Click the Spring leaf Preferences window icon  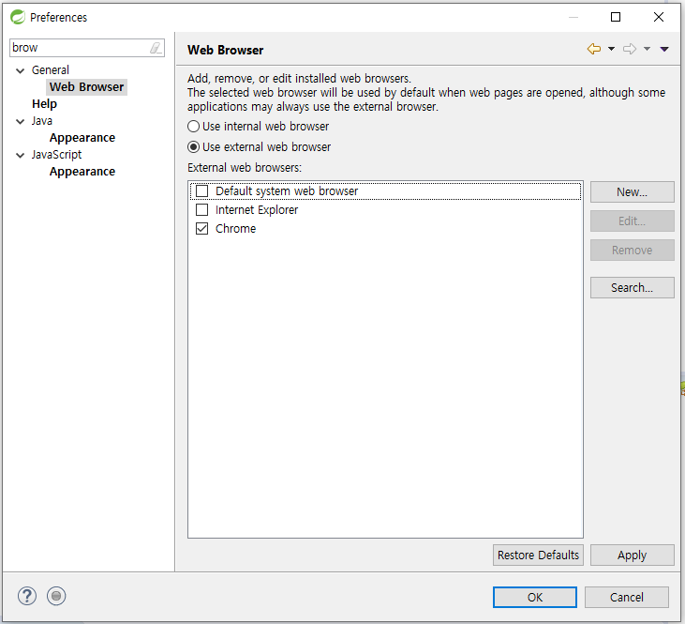pos(18,17)
